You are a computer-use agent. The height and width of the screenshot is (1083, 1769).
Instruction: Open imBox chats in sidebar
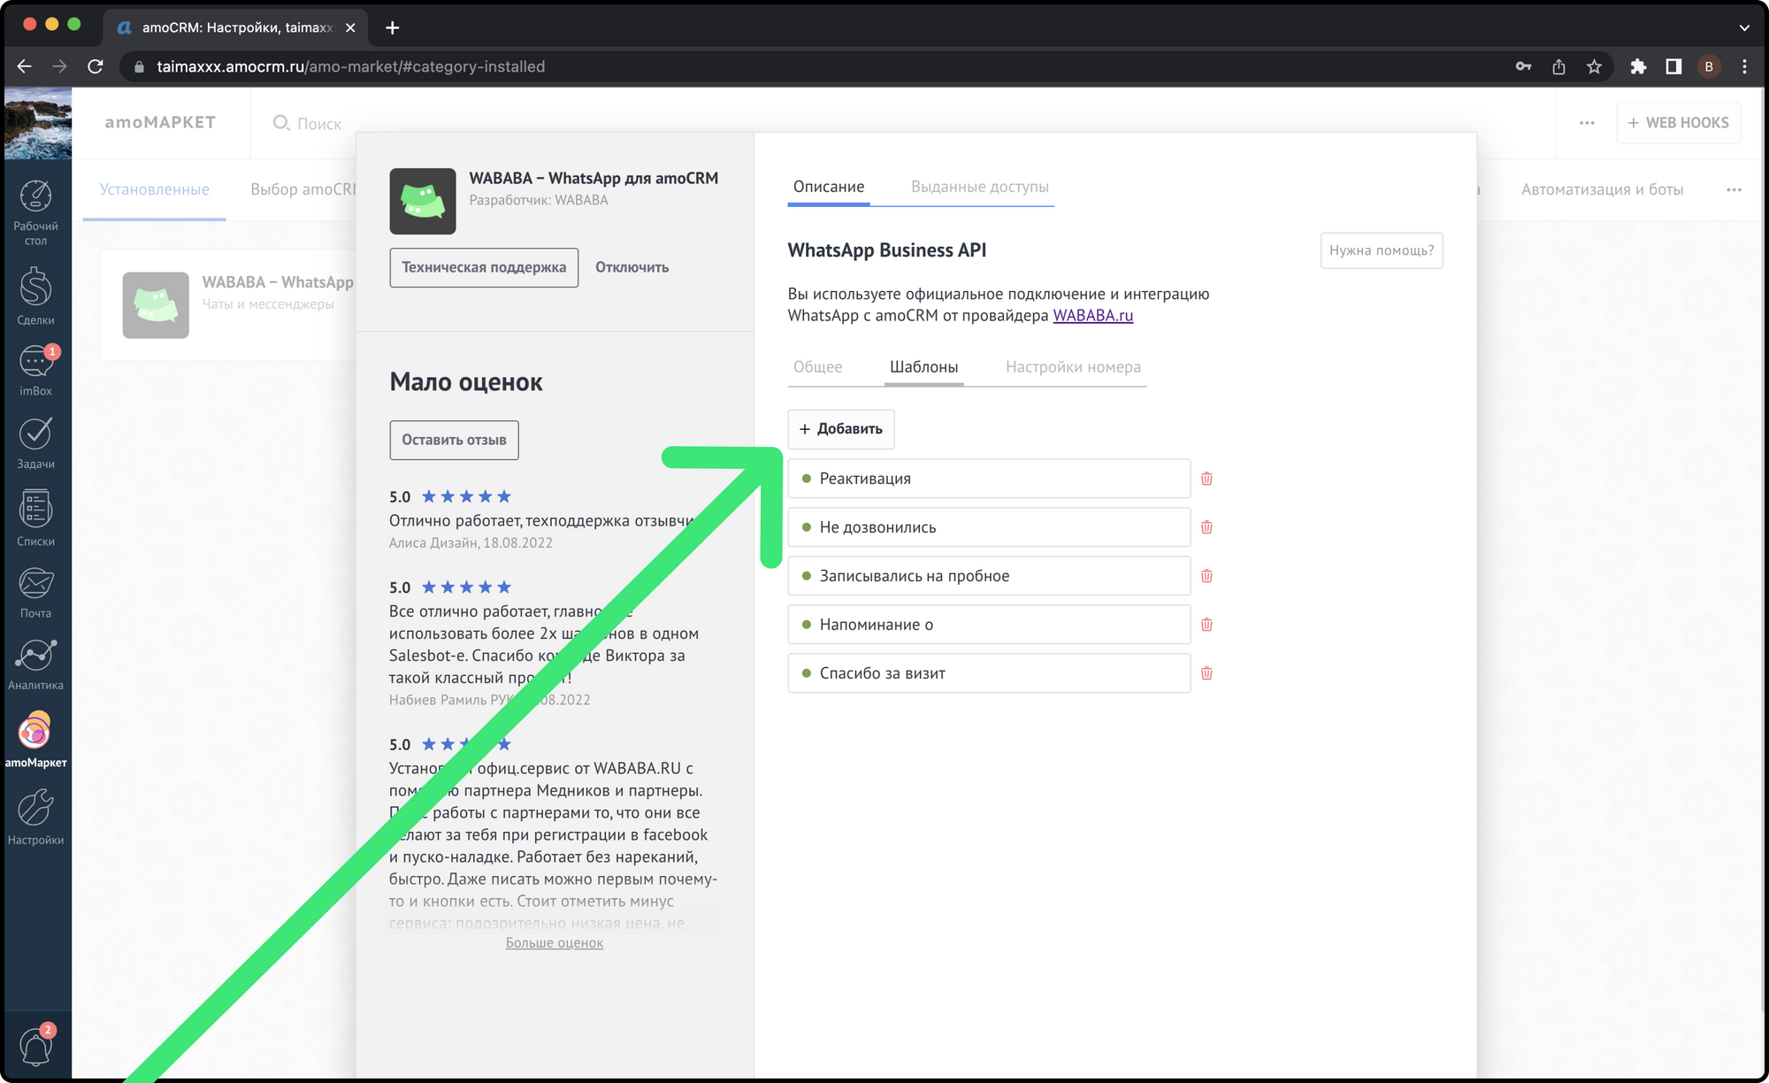point(35,371)
